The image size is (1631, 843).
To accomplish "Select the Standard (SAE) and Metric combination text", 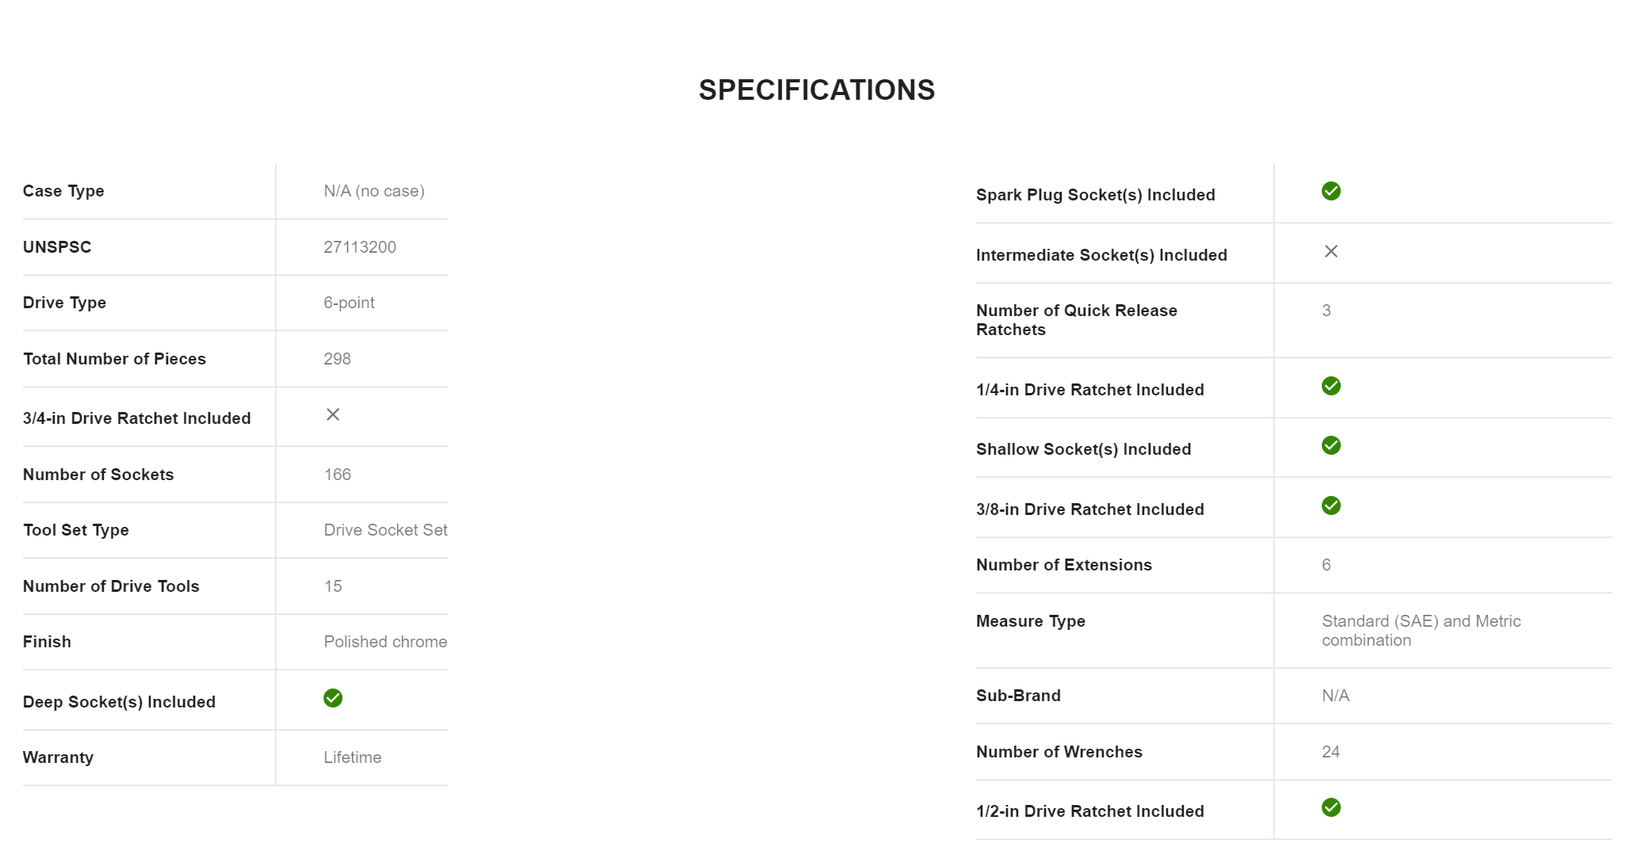I will (1421, 631).
